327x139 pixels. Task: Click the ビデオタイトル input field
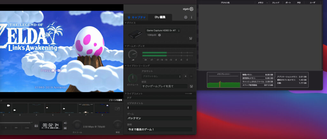click(160, 108)
